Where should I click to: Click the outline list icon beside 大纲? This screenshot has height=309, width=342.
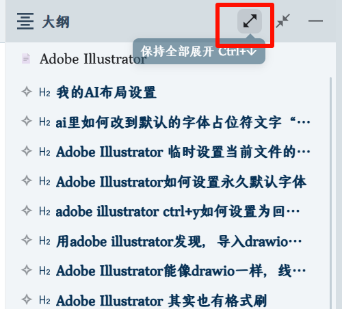pyautogui.click(x=25, y=21)
